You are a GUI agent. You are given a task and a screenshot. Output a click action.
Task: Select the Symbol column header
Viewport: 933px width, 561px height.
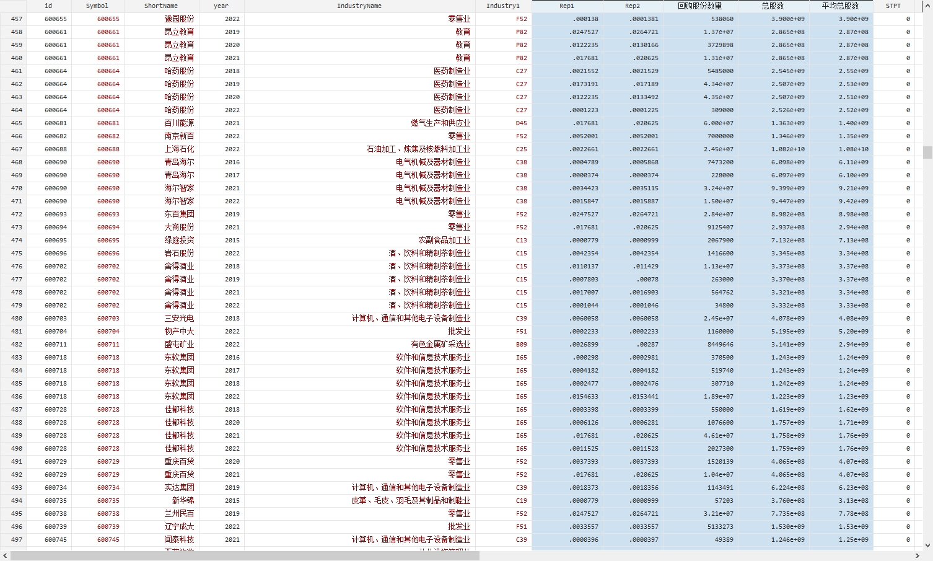click(x=97, y=6)
